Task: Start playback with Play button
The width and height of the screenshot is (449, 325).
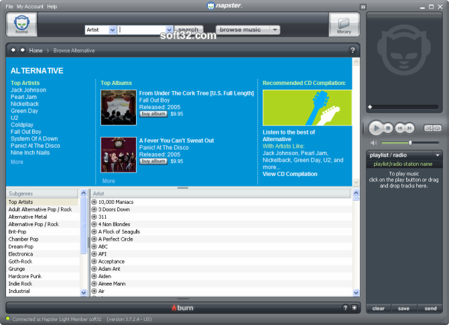Action: (376, 128)
